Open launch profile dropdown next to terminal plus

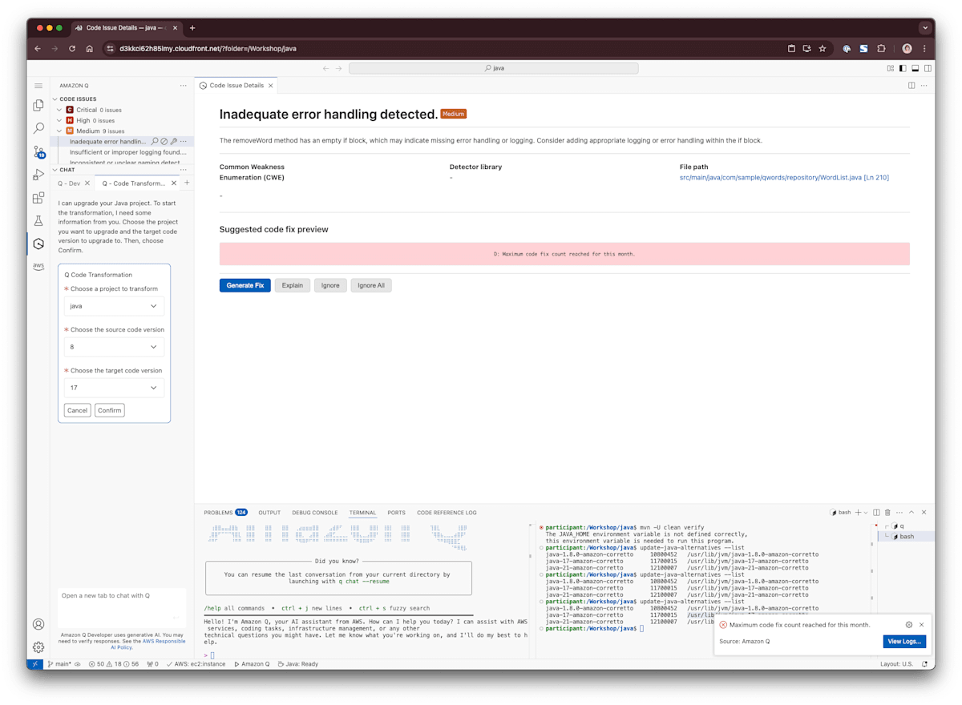pos(866,513)
